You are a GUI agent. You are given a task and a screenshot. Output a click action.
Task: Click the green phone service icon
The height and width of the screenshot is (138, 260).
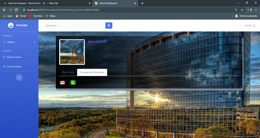point(73,83)
